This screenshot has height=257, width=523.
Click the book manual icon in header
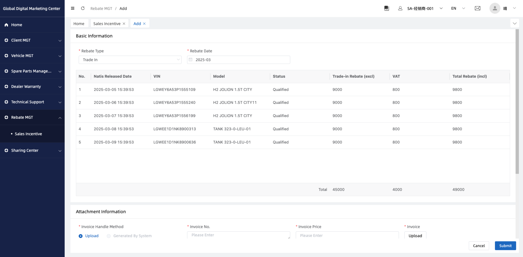(x=387, y=8)
